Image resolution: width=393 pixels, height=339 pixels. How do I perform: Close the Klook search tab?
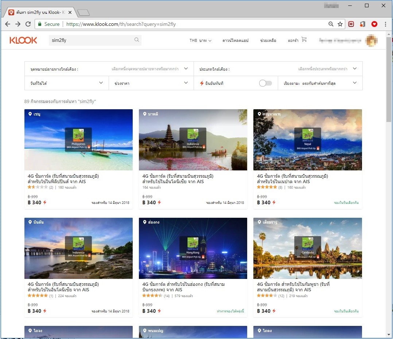pos(70,12)
